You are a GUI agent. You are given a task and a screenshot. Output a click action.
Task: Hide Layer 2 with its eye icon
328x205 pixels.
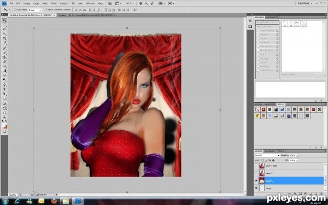256,181
